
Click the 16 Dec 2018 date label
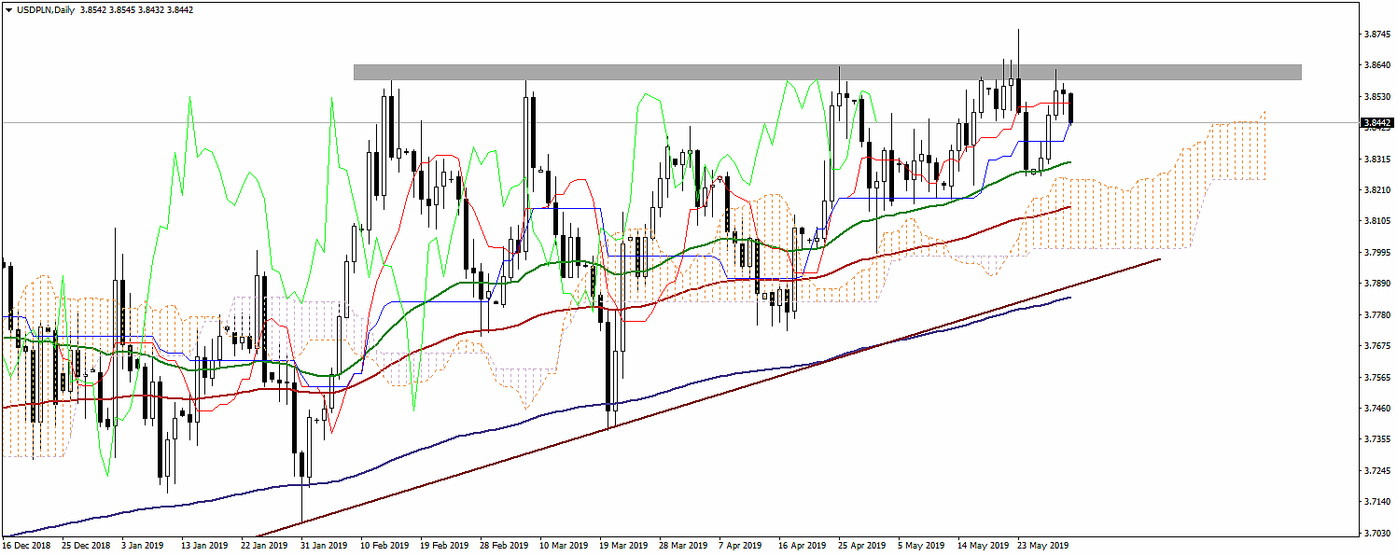click(x=27, y=545)
